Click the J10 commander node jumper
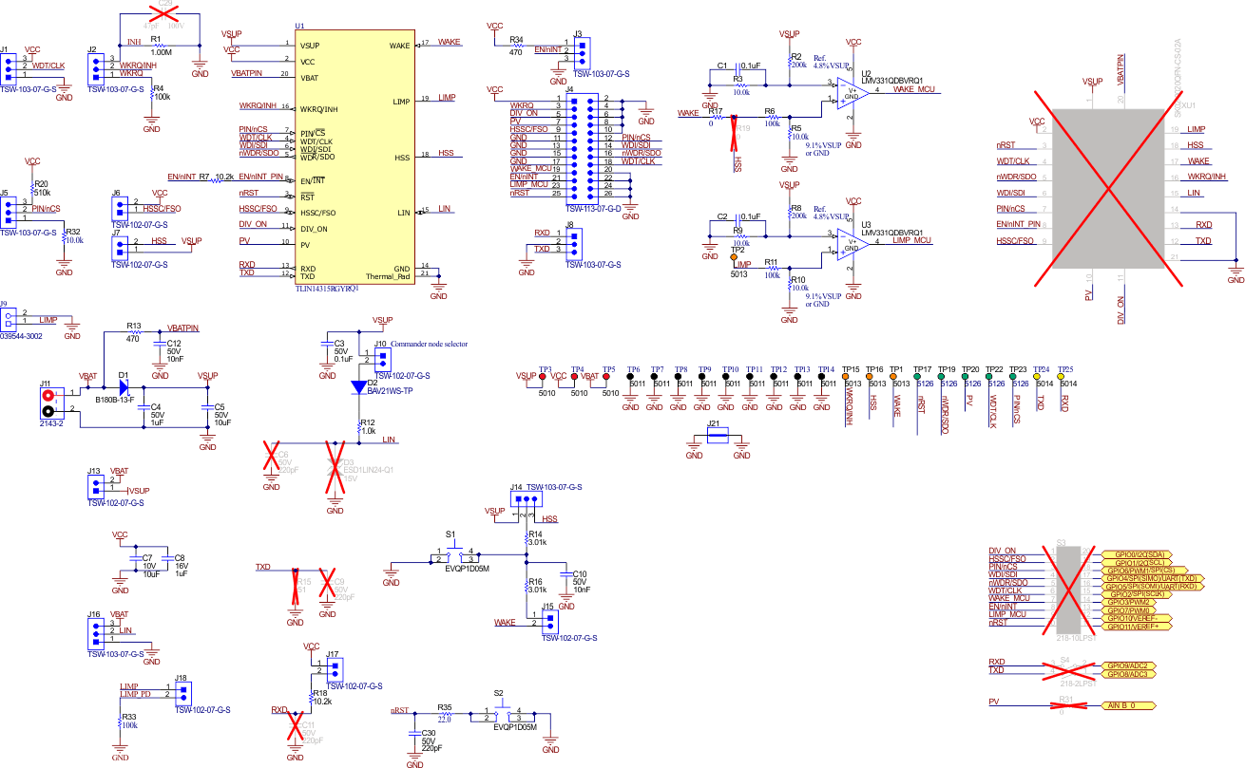 [383, 359]
